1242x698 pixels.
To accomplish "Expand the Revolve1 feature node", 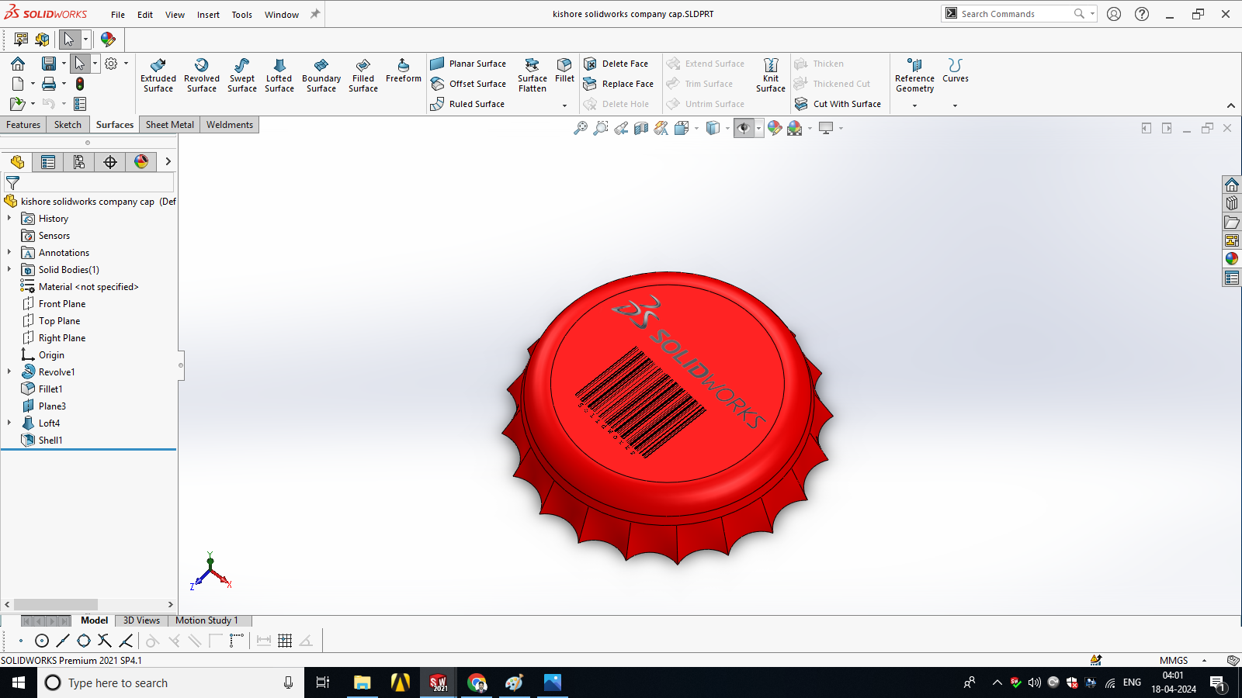I will coord(9,372).
